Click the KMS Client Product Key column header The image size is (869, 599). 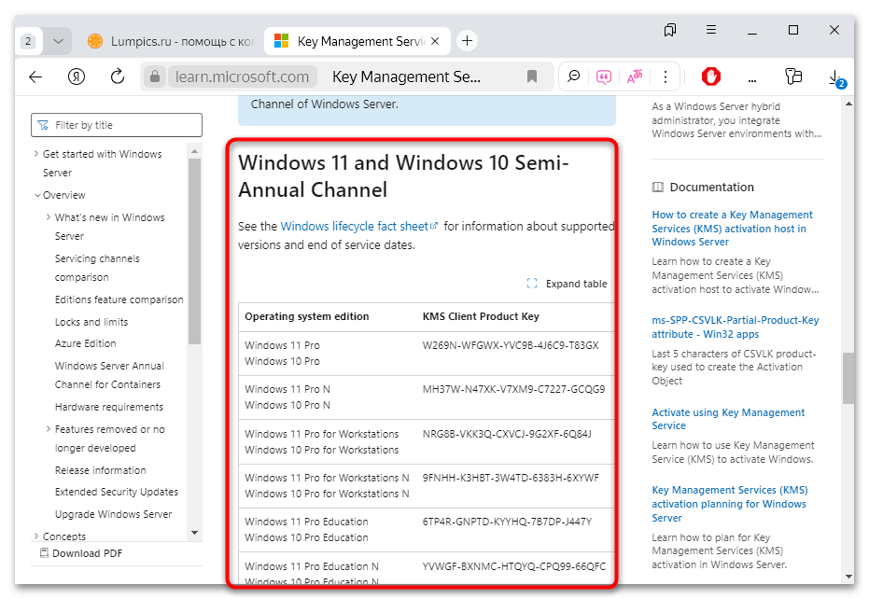481,316
